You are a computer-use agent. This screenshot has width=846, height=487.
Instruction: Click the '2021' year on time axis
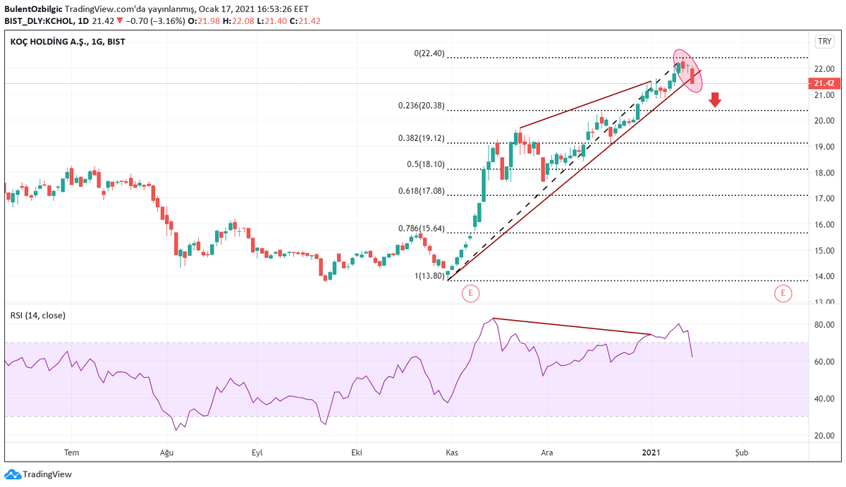[x=651, y=452]
